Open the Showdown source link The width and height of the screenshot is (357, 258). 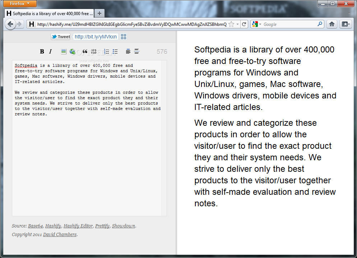(x=124, y=226)
